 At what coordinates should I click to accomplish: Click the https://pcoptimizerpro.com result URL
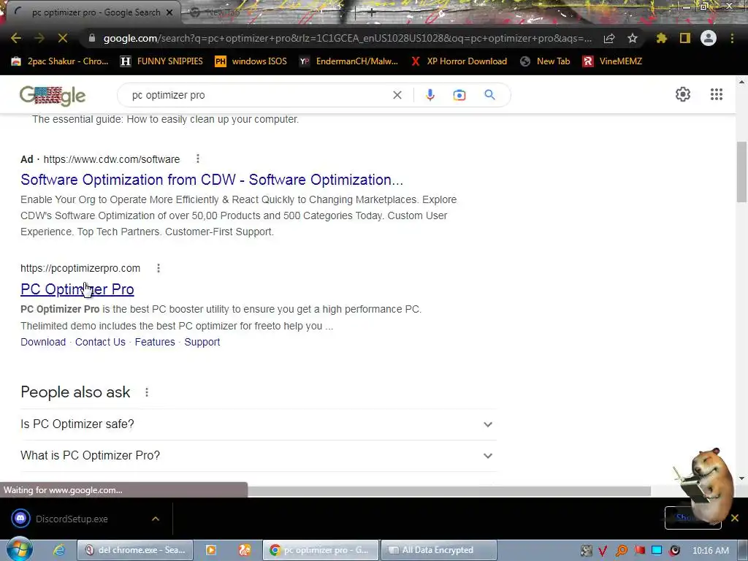[x=80, y=268]
